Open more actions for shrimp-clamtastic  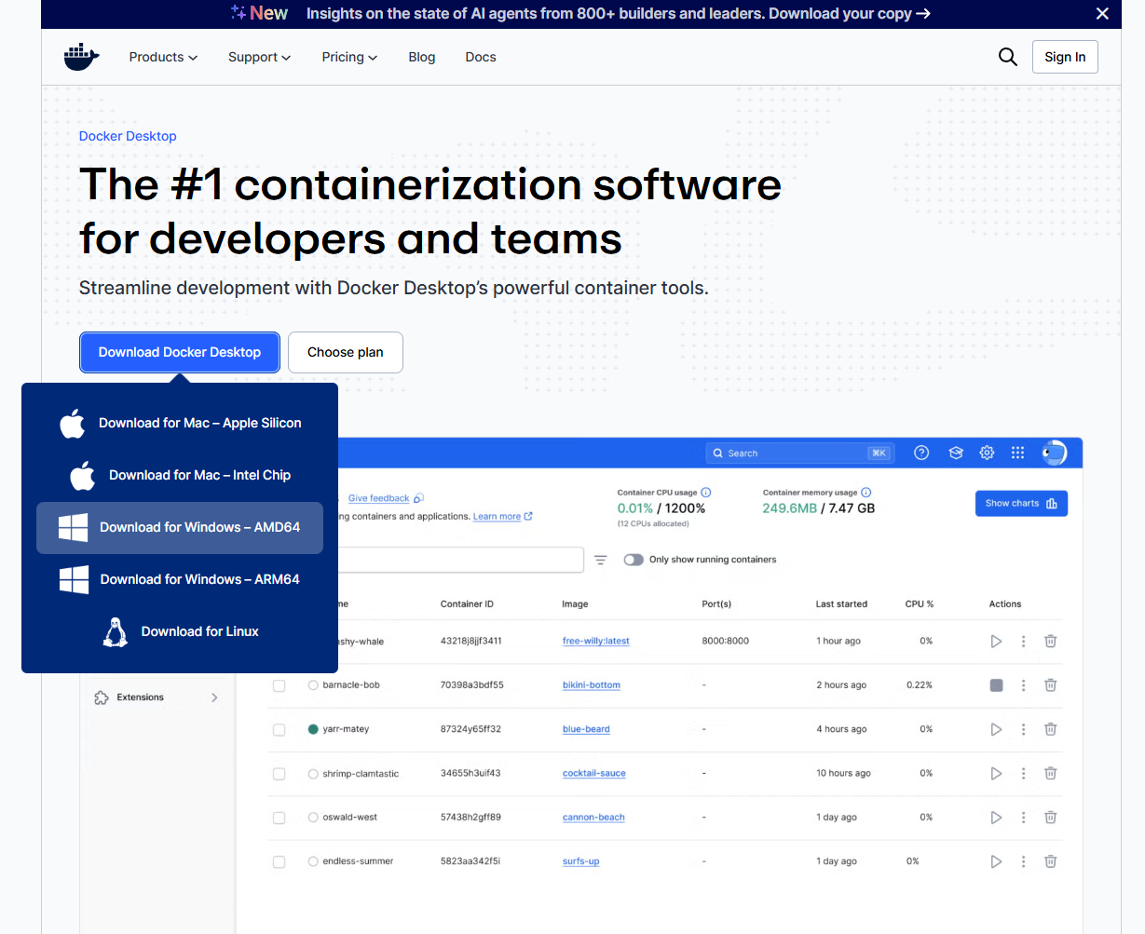(1023, 773)
